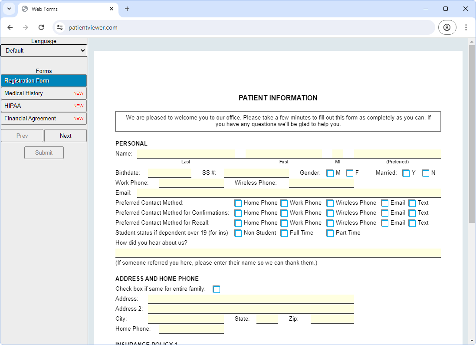Click the Email input field
Viewport: 476px width, 345px height.
click(x=289, y=193)
